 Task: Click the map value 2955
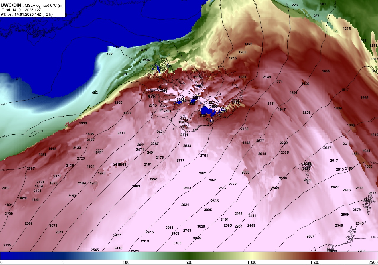pyautogui.click(x=239, y=214)
